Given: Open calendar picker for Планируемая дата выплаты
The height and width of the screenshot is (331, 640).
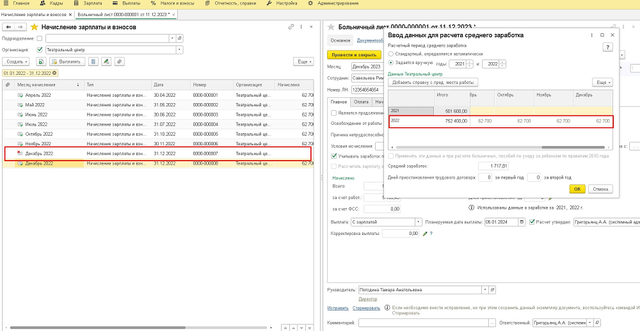Looking at the screenshot, I should (522, 222).
